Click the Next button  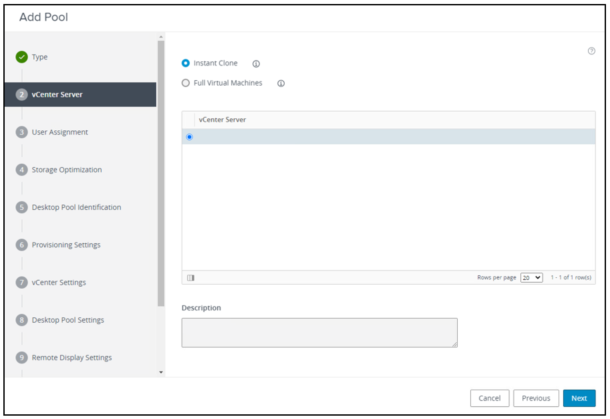(x=579, y=398)
